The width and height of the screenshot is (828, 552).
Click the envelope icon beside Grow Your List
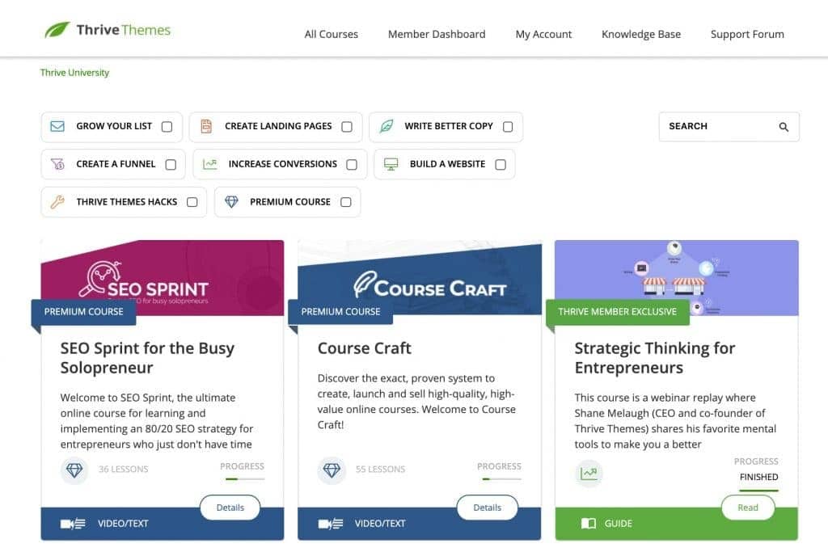tap(57, 127)
